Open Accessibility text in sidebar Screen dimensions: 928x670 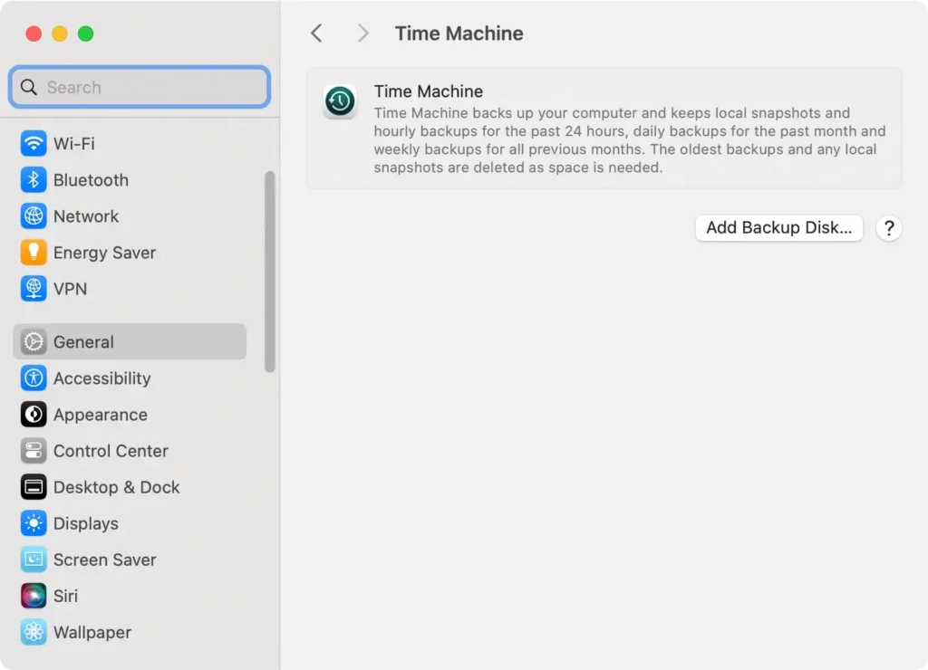(x=101, y=378)
